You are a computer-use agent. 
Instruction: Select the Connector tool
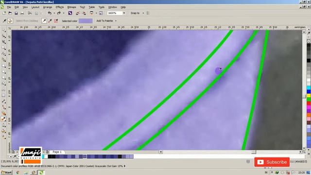(3, 107)
